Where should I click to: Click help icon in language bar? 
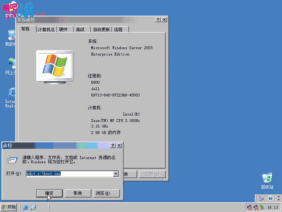270,198
